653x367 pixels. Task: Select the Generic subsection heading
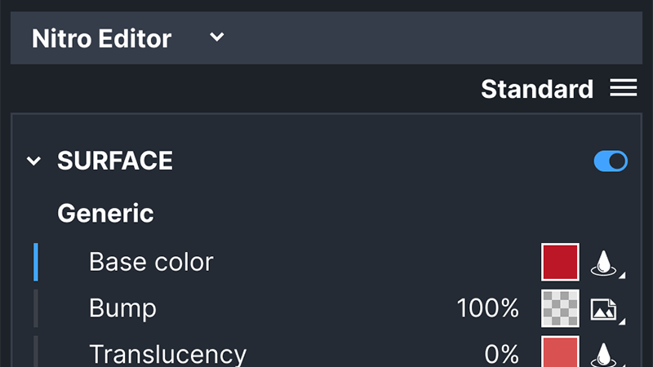coord(105,213)
